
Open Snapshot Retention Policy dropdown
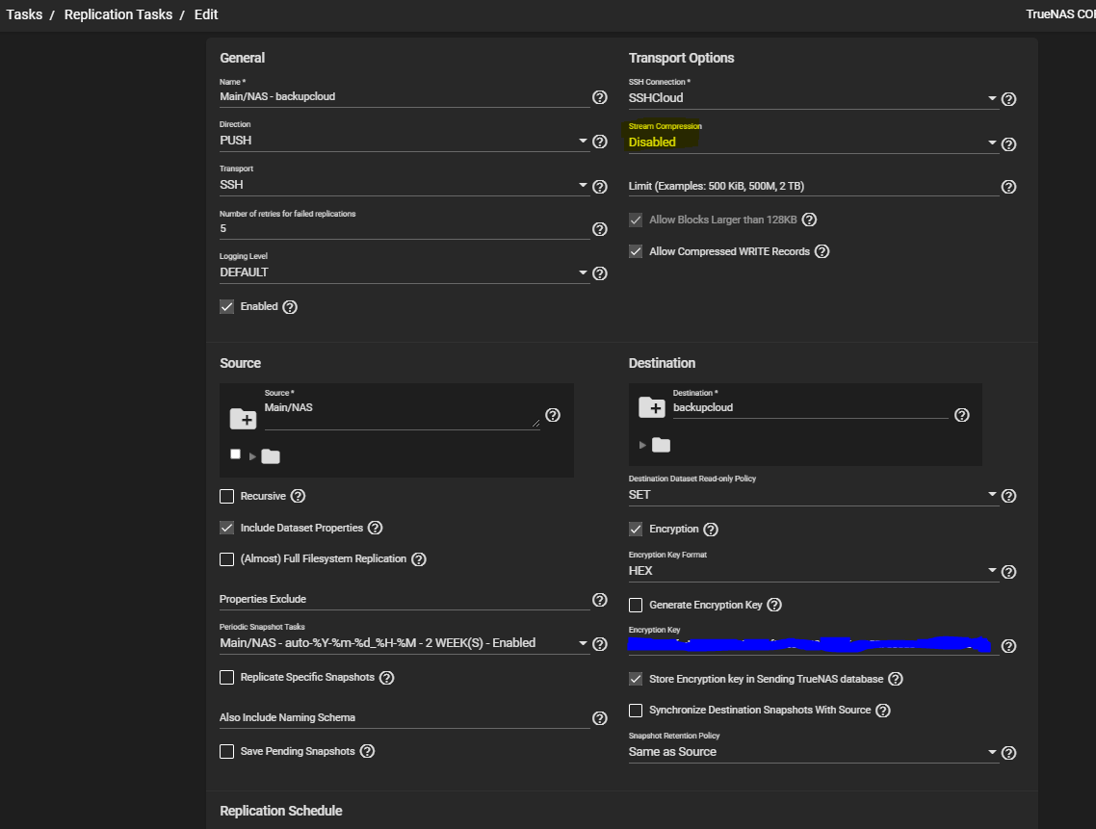click(x=814, y=752)
